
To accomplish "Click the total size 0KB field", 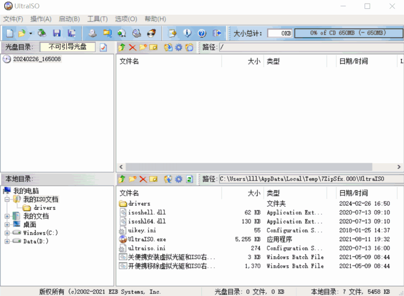I will point(280,33).
